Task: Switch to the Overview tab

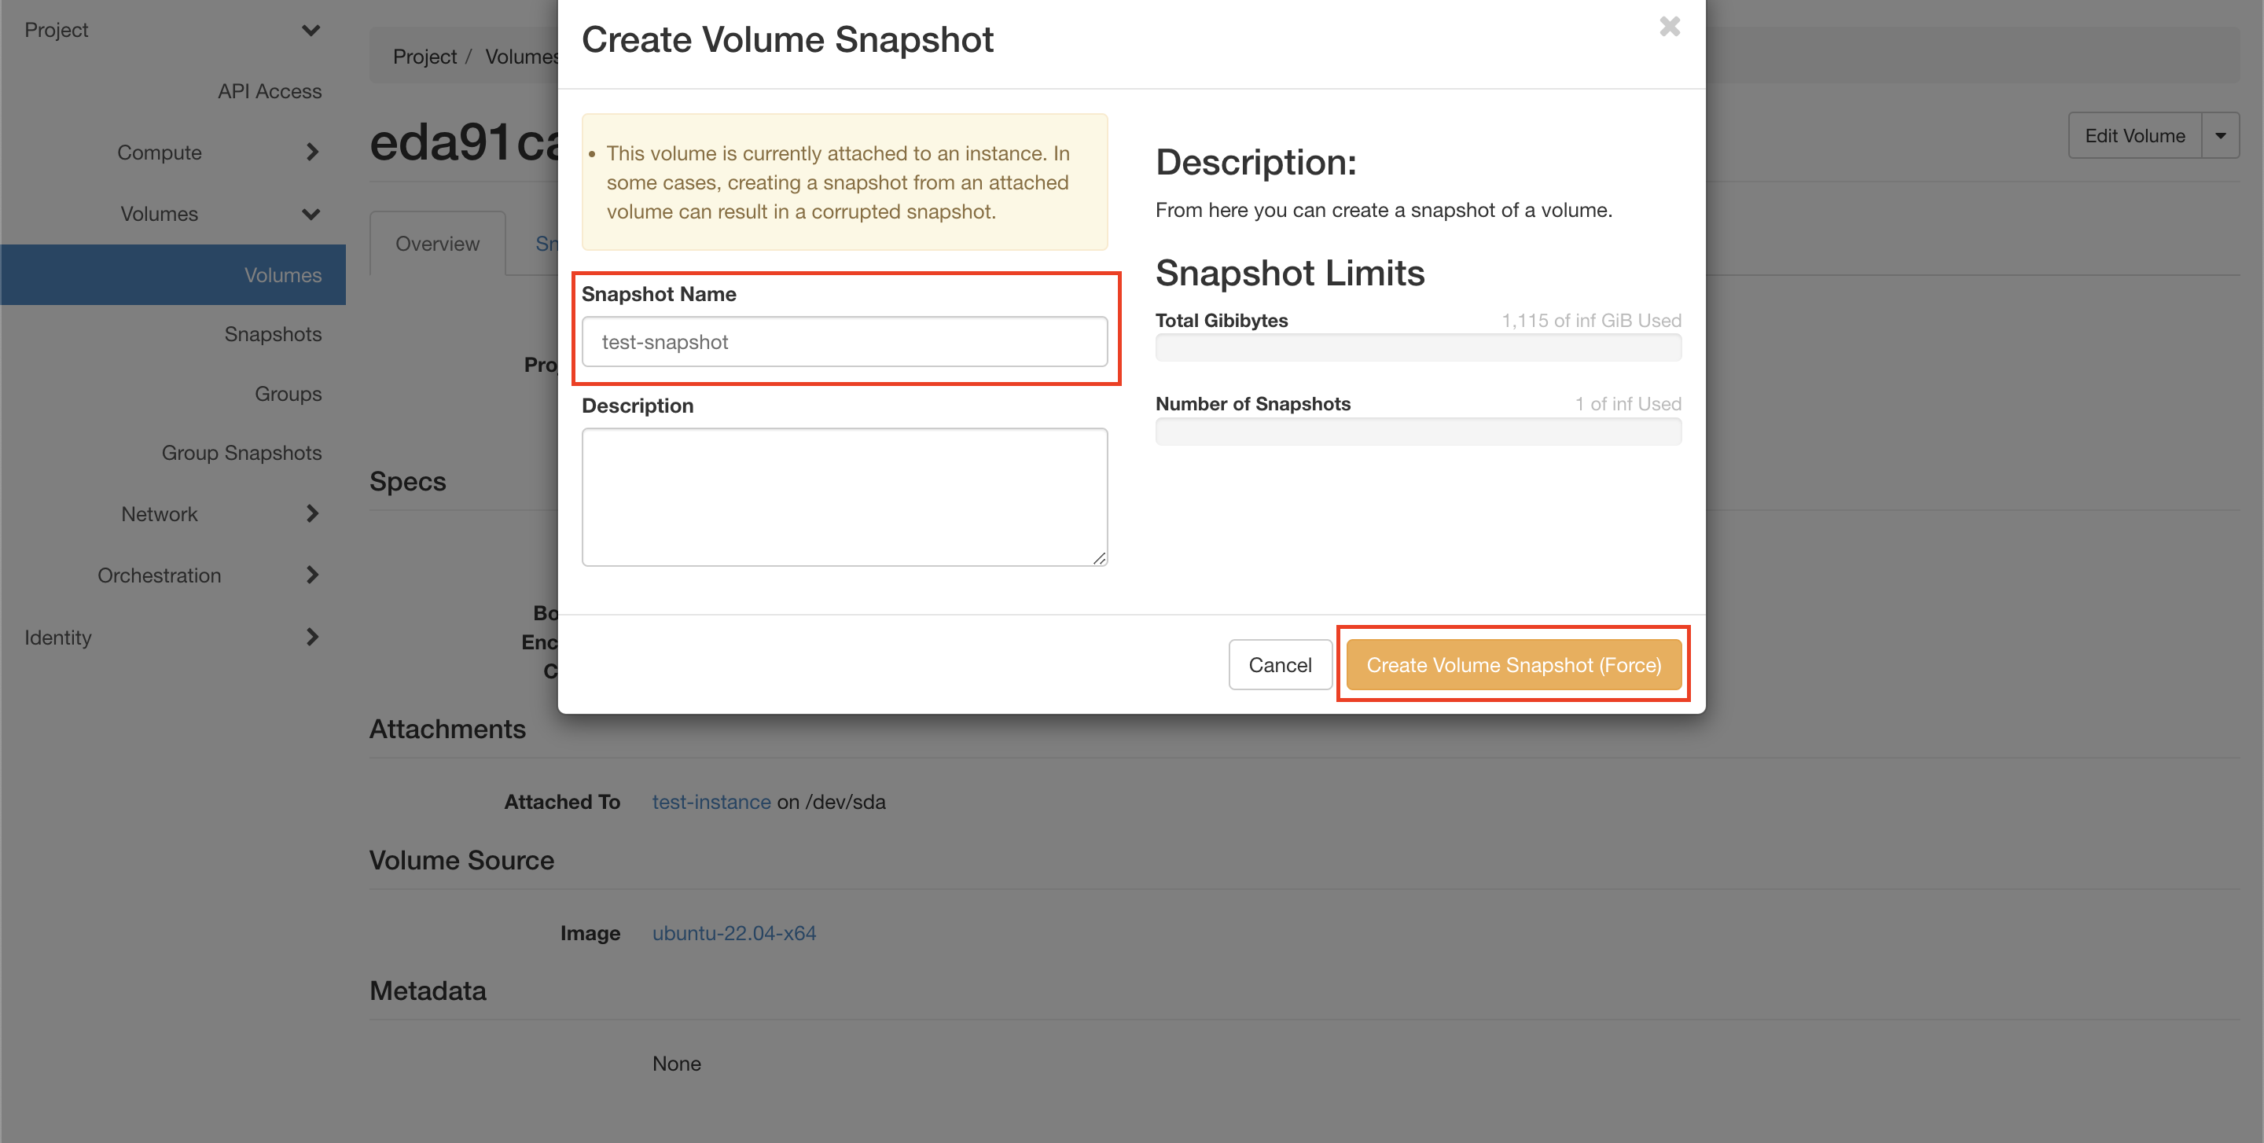Action: 437,244
